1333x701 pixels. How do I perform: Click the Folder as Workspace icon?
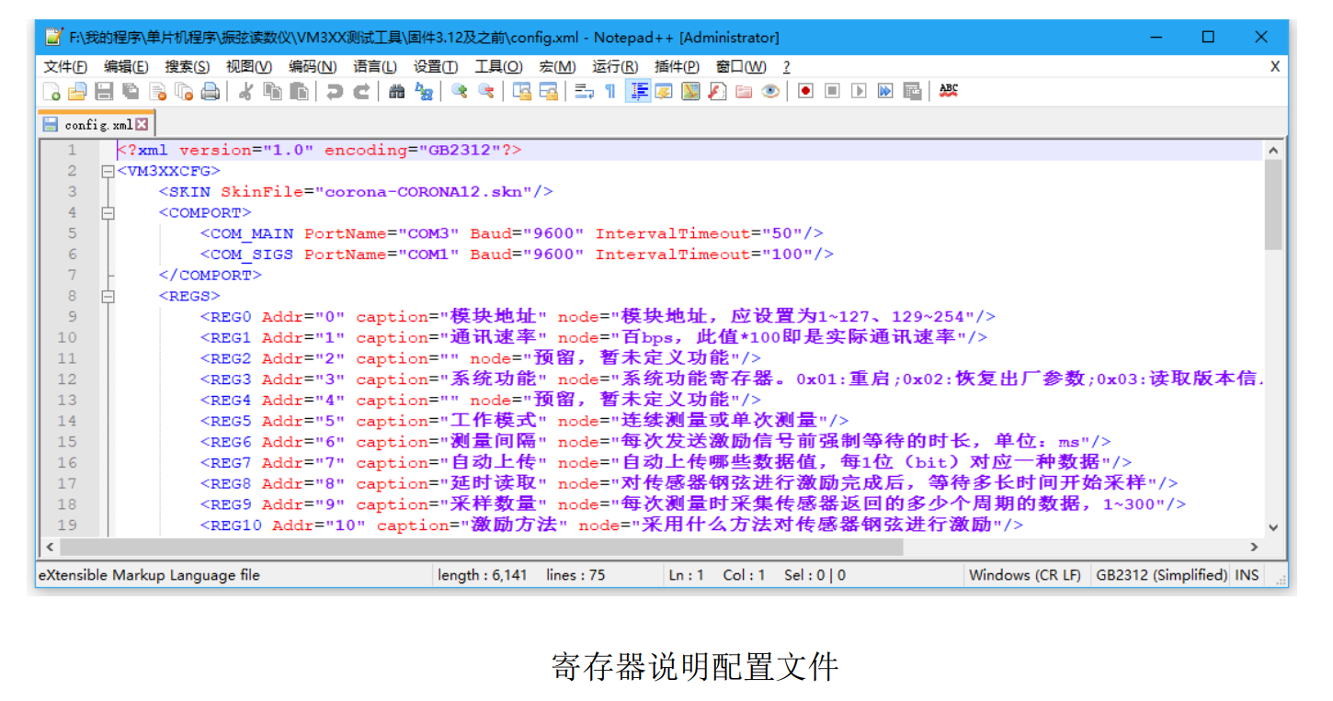click(x=744, y=91)
